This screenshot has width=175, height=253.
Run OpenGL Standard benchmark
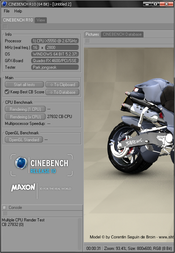point(24,140)
